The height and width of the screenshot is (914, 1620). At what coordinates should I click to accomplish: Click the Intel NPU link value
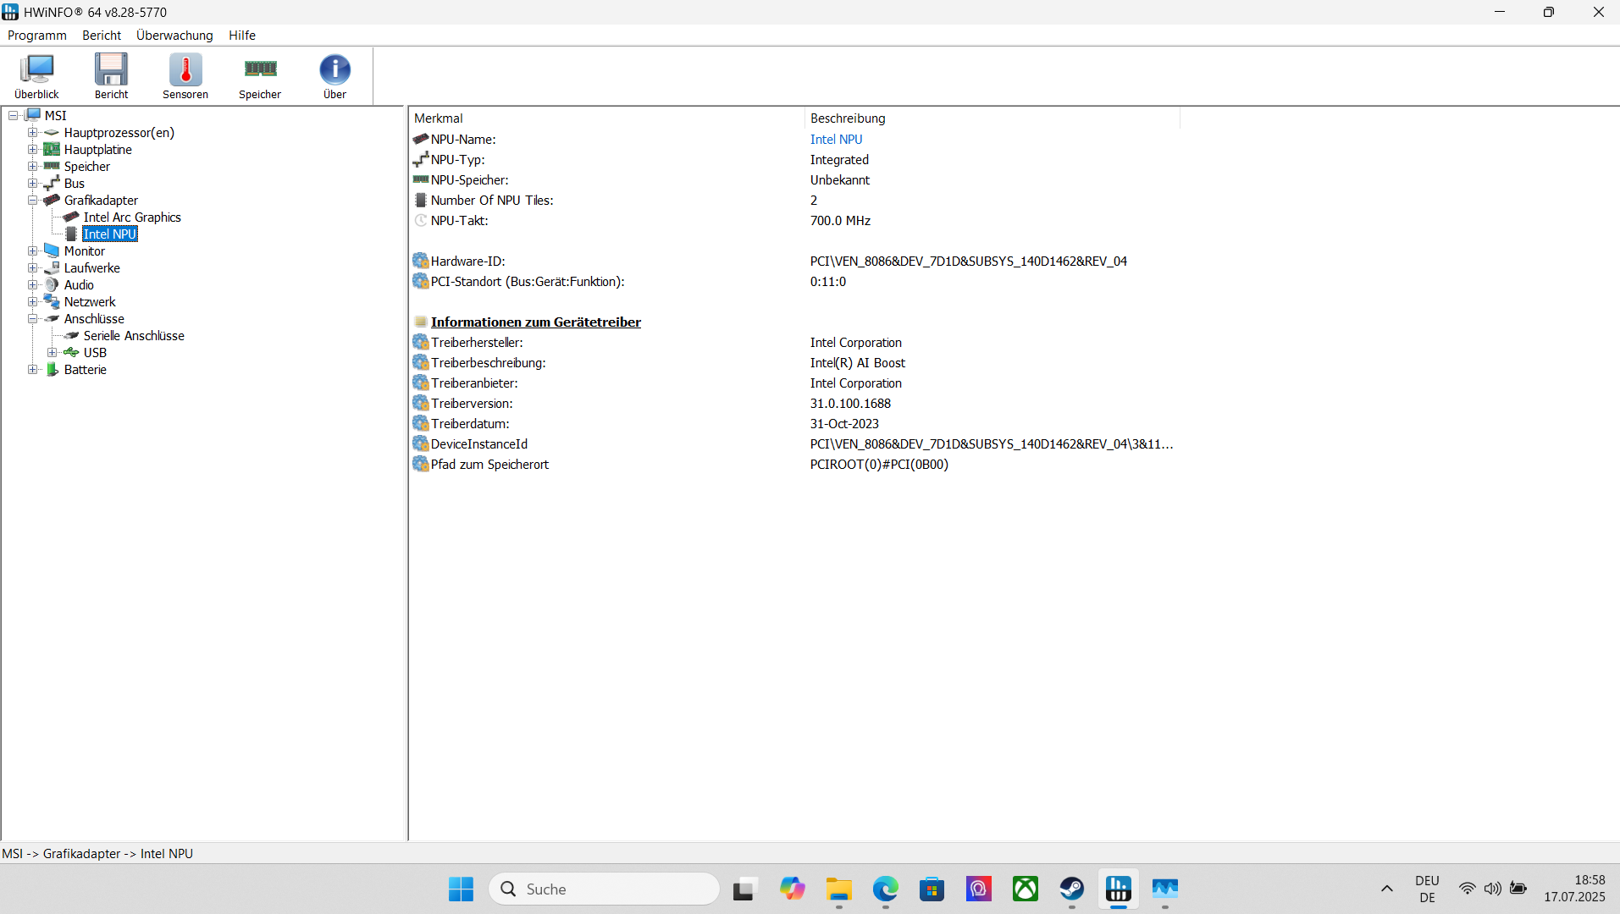(836, 140)
